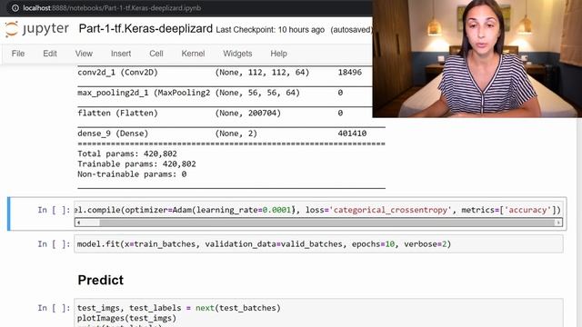Open the File menu

click(x=18, y=54)
